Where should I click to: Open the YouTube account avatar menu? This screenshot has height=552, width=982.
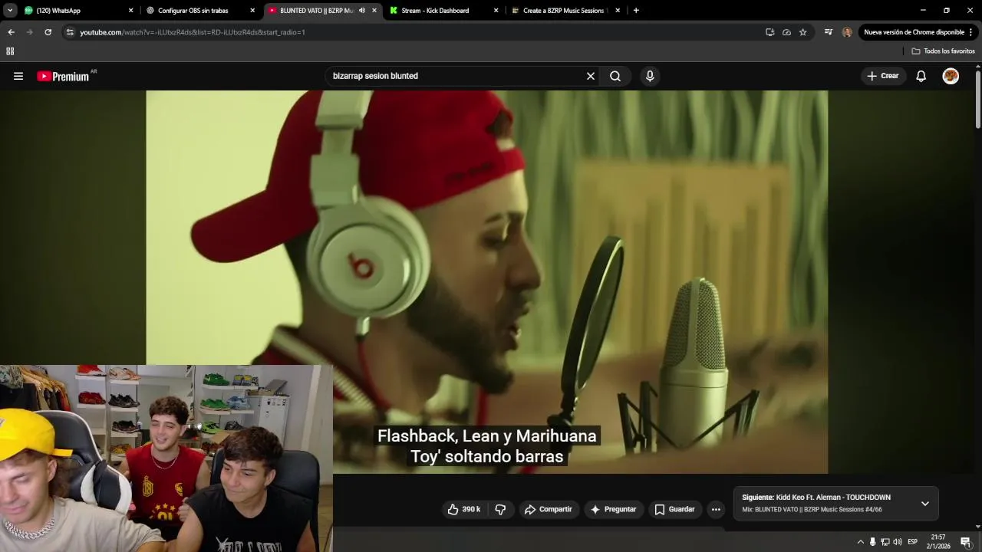(951, 76)
